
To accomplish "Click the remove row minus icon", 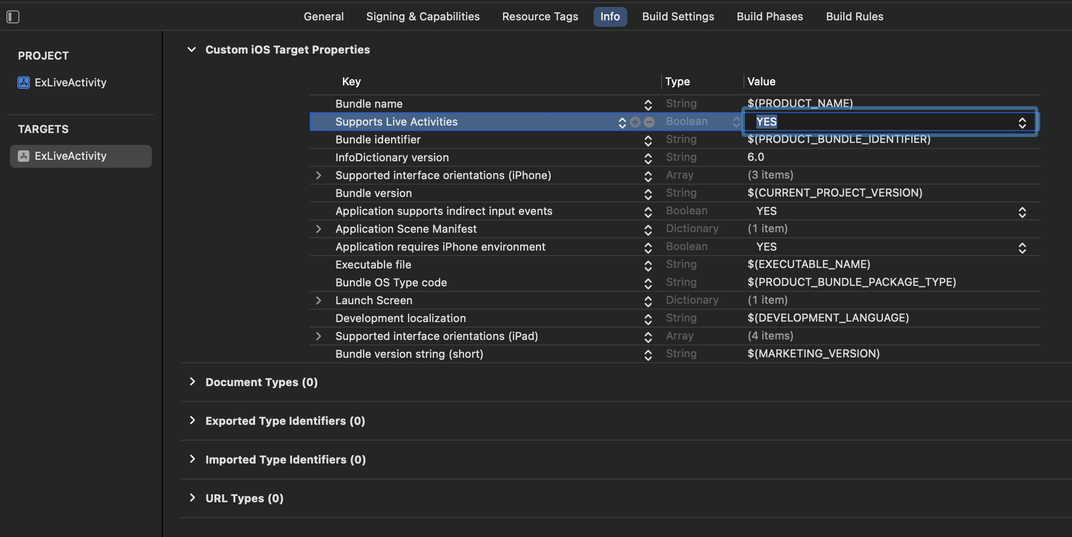I will (x=649, y=122).
